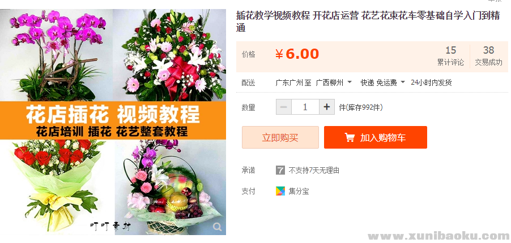Click the 7-day return policy icon
Image resolution: width=511 pixels, height=243 pixels.
[280, 170]
